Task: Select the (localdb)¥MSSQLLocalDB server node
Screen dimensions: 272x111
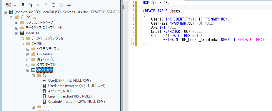Action: (67, 12)
